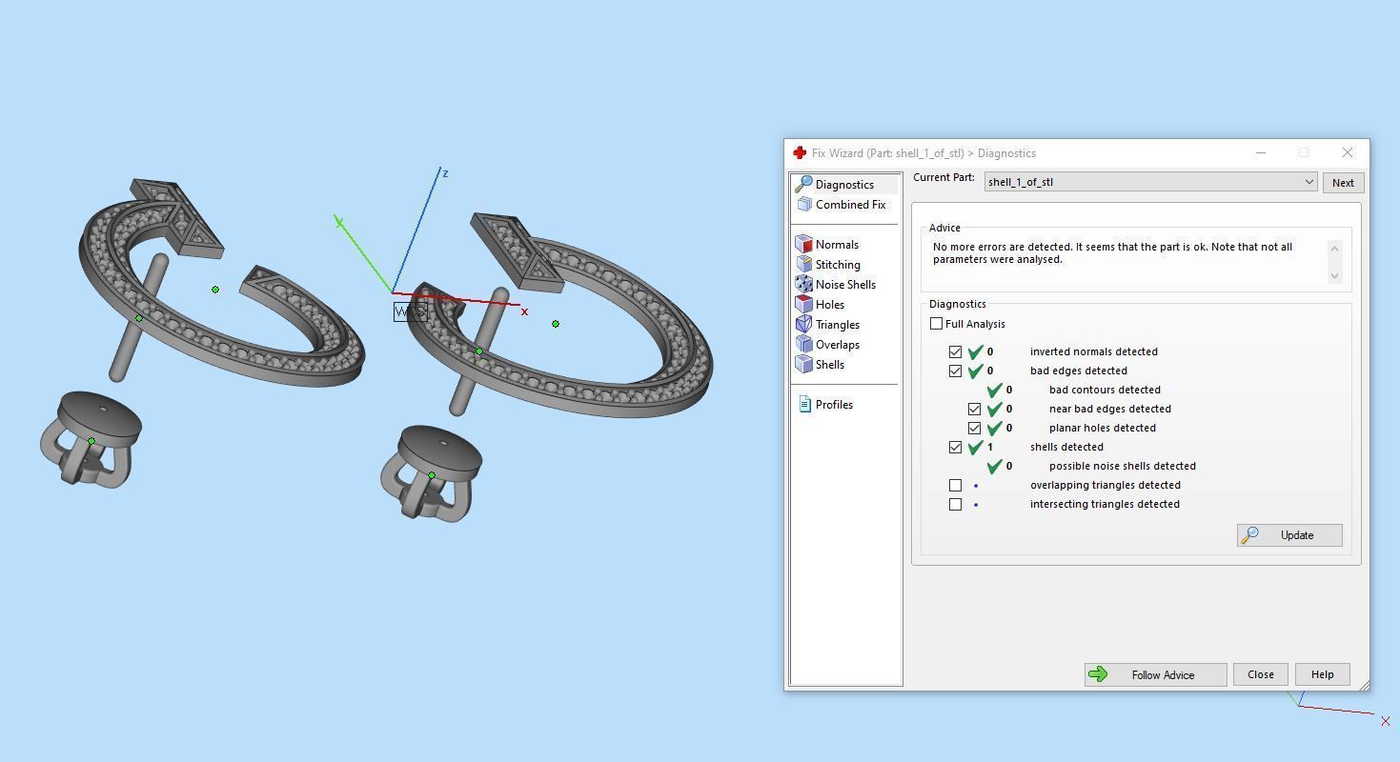Viewport: 1400px width, 762px height.
Task: Click the Advice text scrollbar down arrow
Action: click(x=1334, y=276)
